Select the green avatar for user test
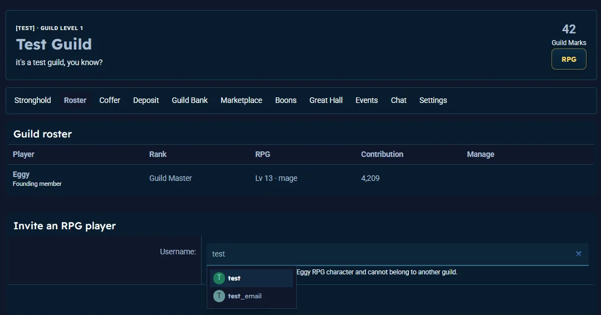Viewport: 601px width, 315px height. point(219,278)
